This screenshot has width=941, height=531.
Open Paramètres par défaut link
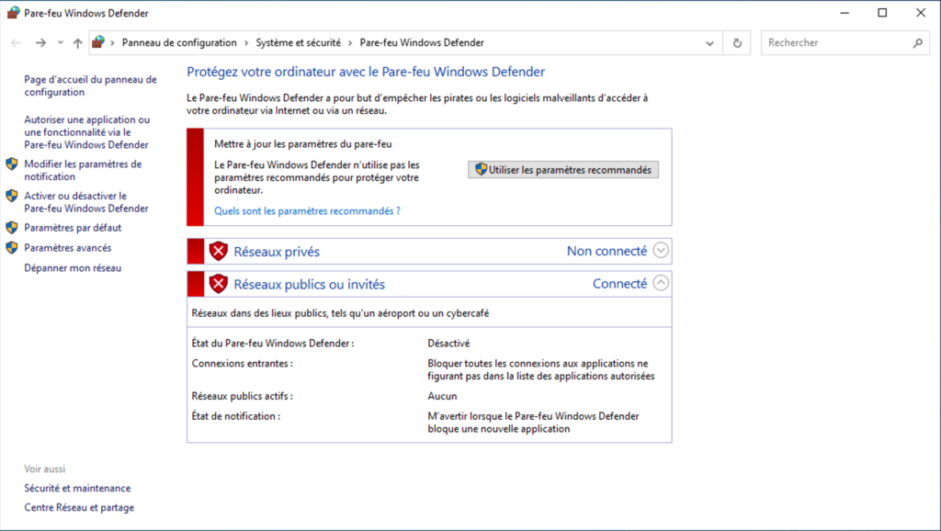click(73, 228)
